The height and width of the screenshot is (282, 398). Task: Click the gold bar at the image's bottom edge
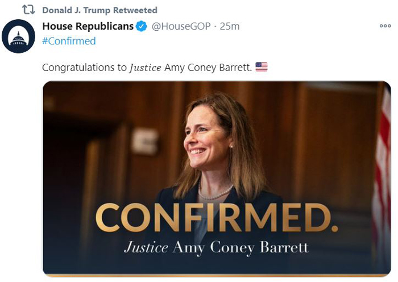click(217, 275)
